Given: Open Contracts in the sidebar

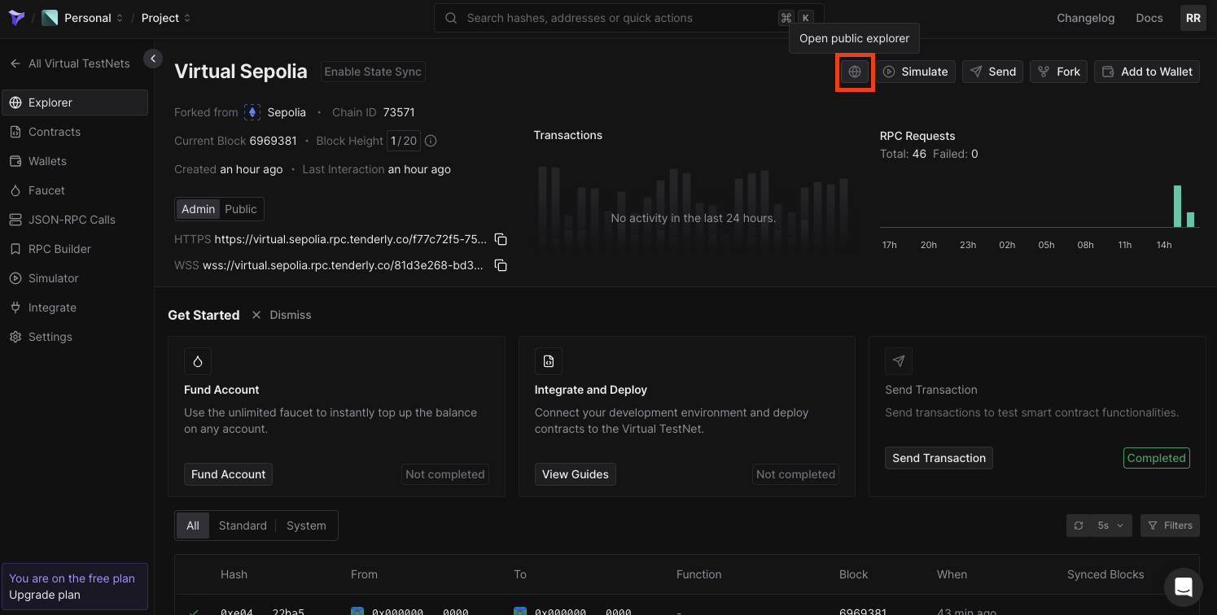Looking at the screenshot, I should (x=75, y=132).
